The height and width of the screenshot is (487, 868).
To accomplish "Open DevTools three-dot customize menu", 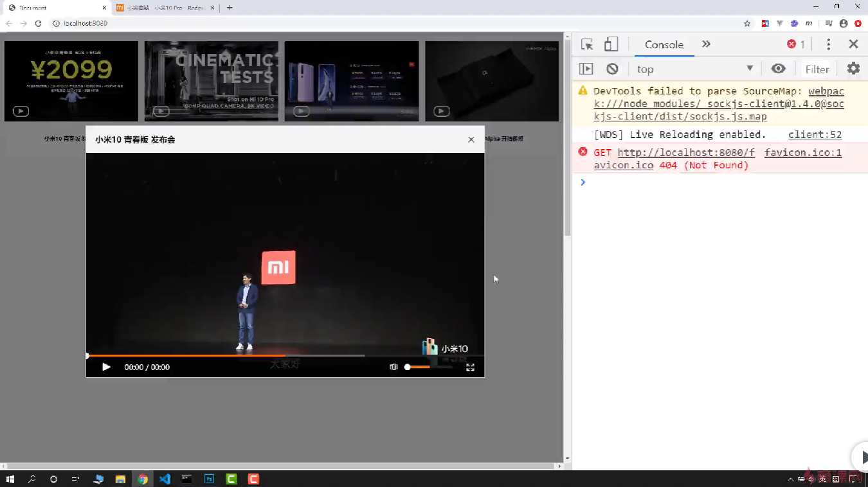I will point(828,44).
